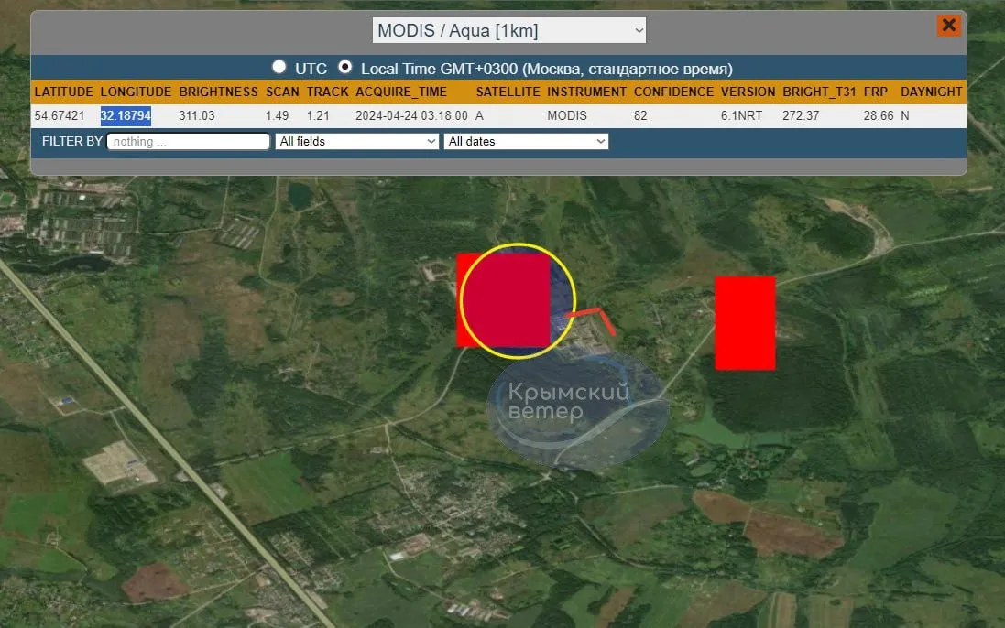
Task: Click the latitude value 54.67421
Action: pos(60,116)
